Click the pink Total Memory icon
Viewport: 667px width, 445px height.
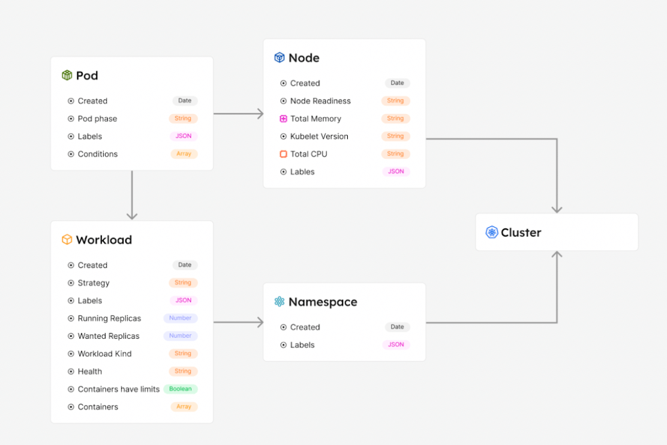point(284,119)
